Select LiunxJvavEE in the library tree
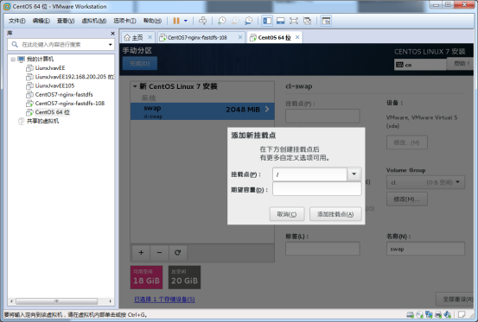Screen dimensions: 478x322 [49, 68]
